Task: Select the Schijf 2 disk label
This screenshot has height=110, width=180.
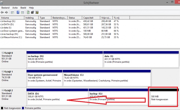Action: pyautogui.click(x=9, y=90)
